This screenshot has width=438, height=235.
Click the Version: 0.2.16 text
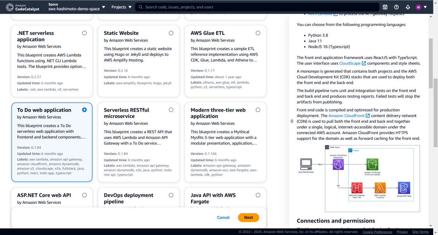coord(116,71)
